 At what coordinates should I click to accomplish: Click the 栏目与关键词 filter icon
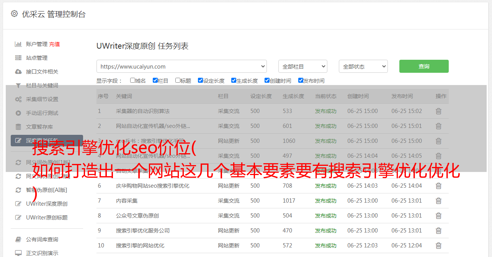point(18,85)
